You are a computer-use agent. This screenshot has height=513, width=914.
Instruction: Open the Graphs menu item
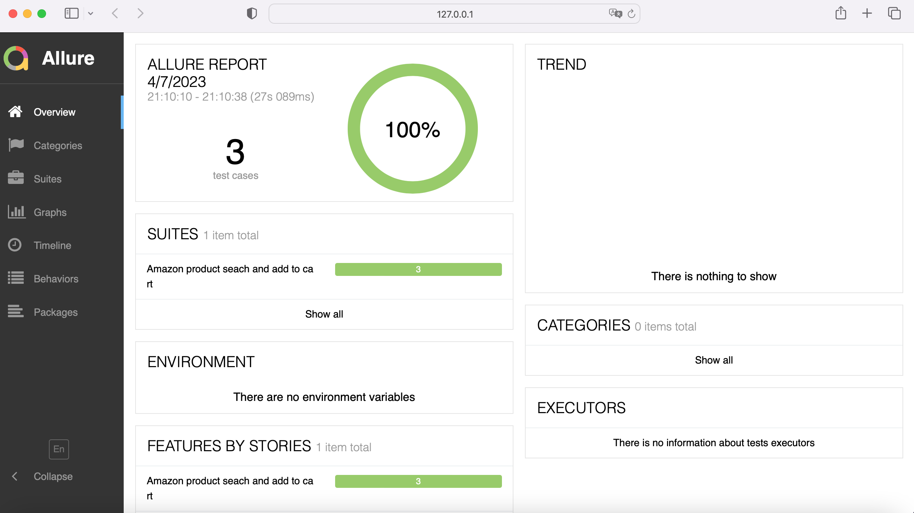pyautogui.click(x=50, y=212)
